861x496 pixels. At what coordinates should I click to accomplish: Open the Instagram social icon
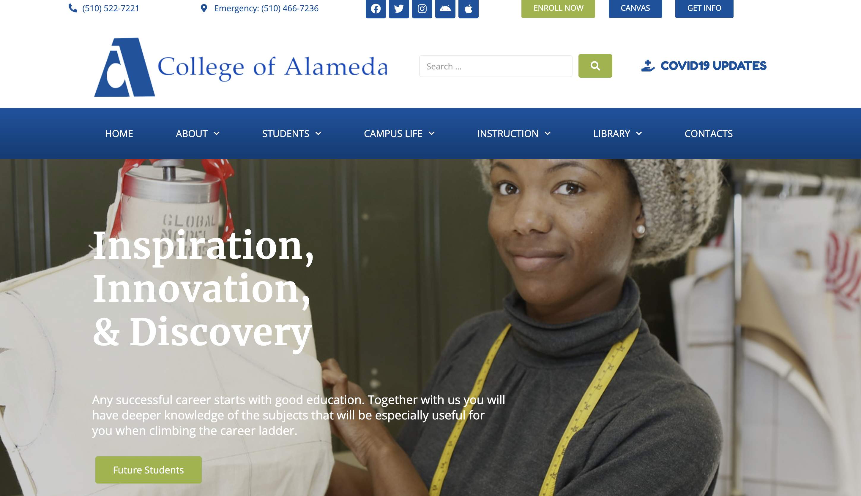422,9
